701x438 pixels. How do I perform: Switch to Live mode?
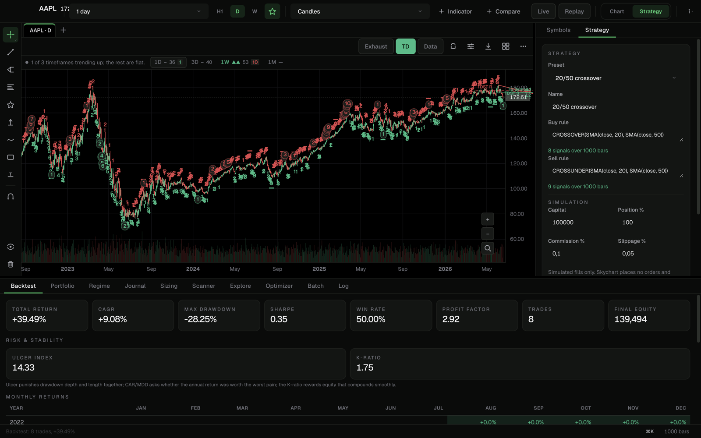coord(543,11)
